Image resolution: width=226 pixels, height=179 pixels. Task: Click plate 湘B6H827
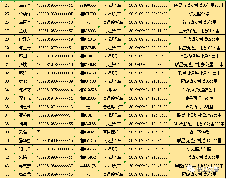click(88, 132)
